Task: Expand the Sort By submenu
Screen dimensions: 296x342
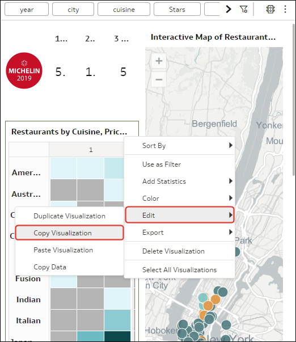Action: [180, 146]
